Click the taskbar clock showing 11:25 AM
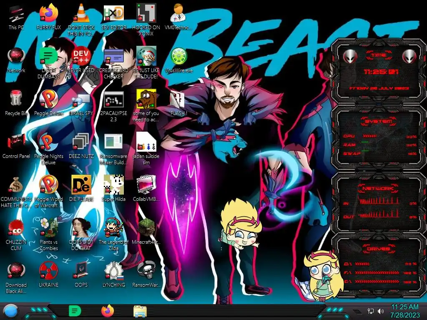This screenshot has width=427, height=320. point(405,311)
